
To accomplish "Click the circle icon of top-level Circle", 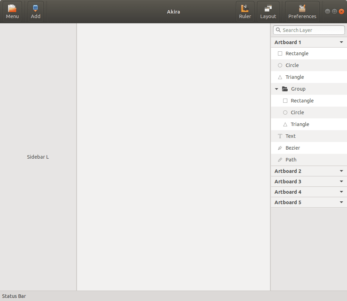I will click(x=280, y=65).
